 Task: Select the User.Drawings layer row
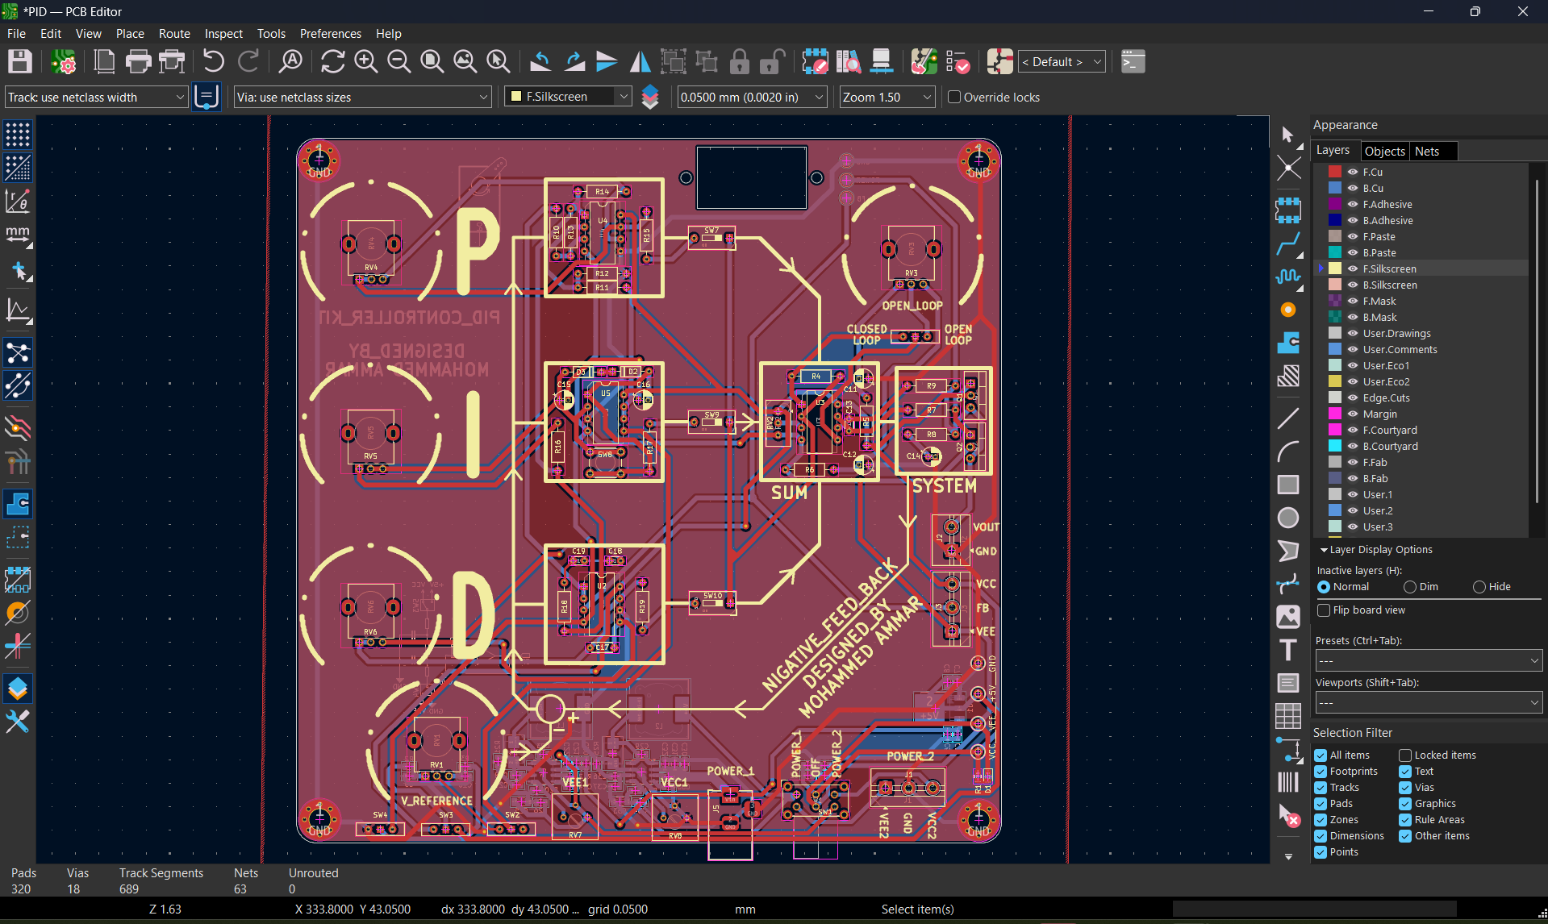click(x=1421, y=333)
